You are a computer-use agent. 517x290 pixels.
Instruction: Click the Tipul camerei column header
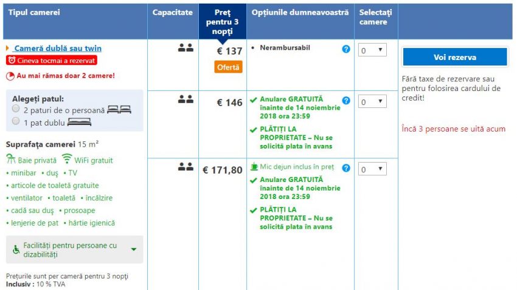(x=34, y=12)
